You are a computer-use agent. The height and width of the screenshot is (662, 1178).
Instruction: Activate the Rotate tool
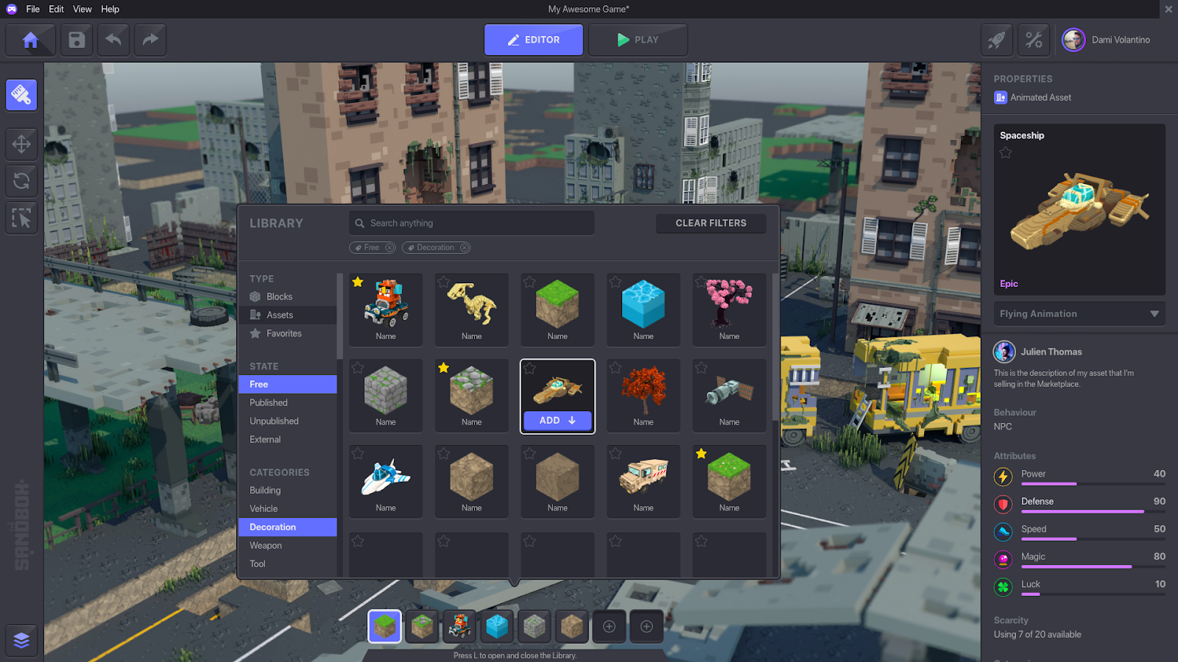21,181
